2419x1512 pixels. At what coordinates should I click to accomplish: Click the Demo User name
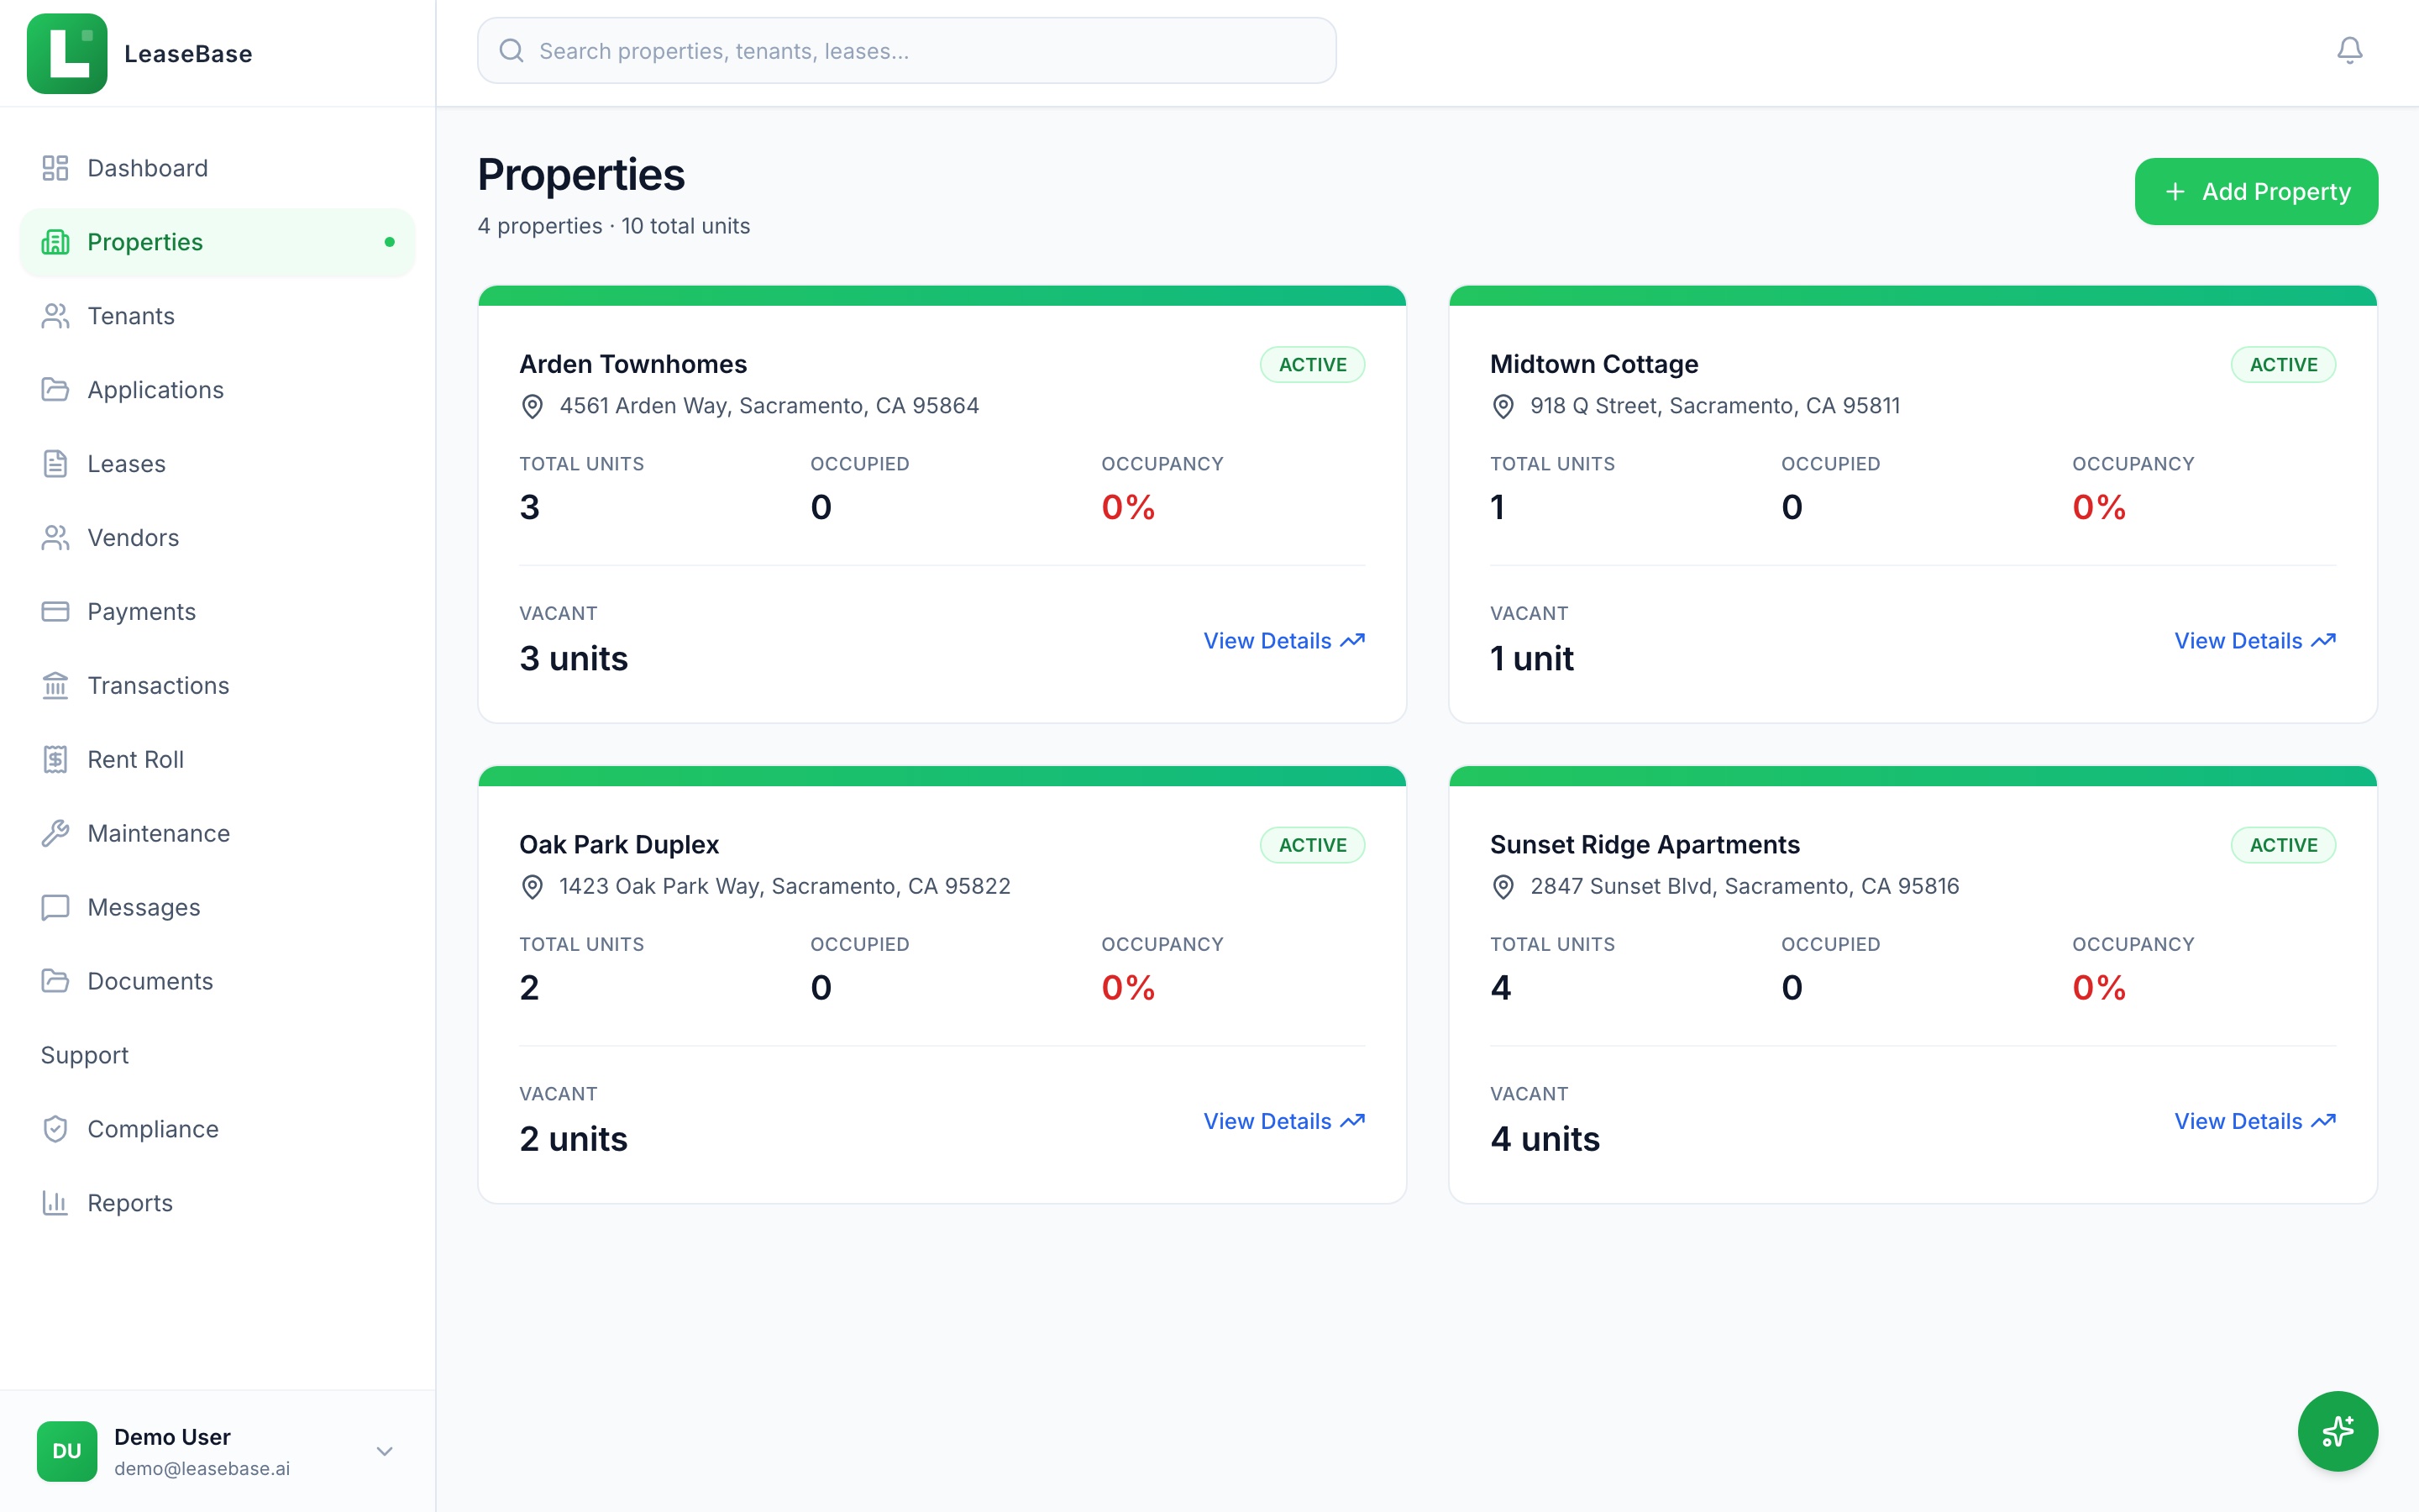172,1436
